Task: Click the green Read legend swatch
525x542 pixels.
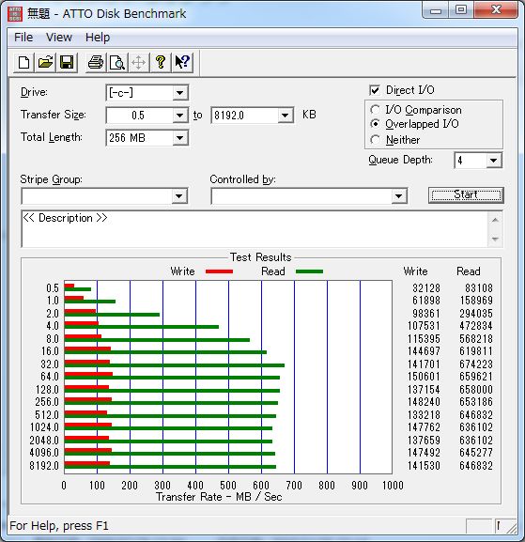Action: click(x=309, y=271)
